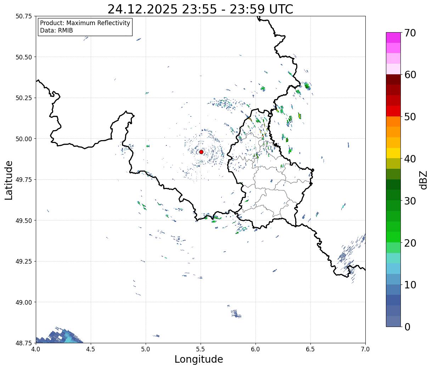
Task: Click the 20 tick on the colorbar
Action: pos(410,243)
